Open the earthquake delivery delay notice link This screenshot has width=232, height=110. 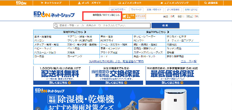click(116, 61)
